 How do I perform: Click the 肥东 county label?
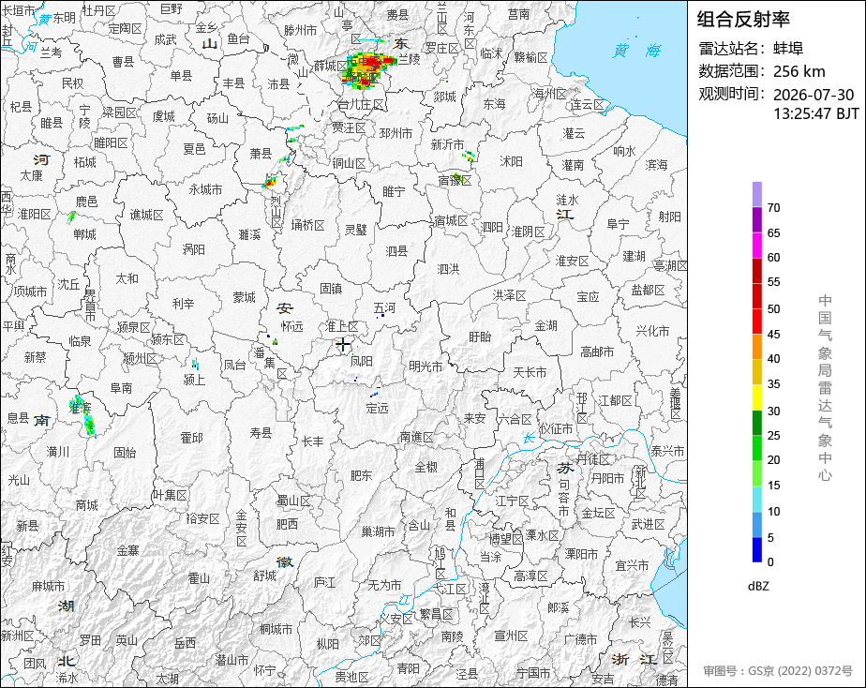tap(361, 475)
